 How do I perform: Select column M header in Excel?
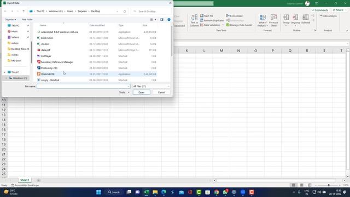click(221, 51)
